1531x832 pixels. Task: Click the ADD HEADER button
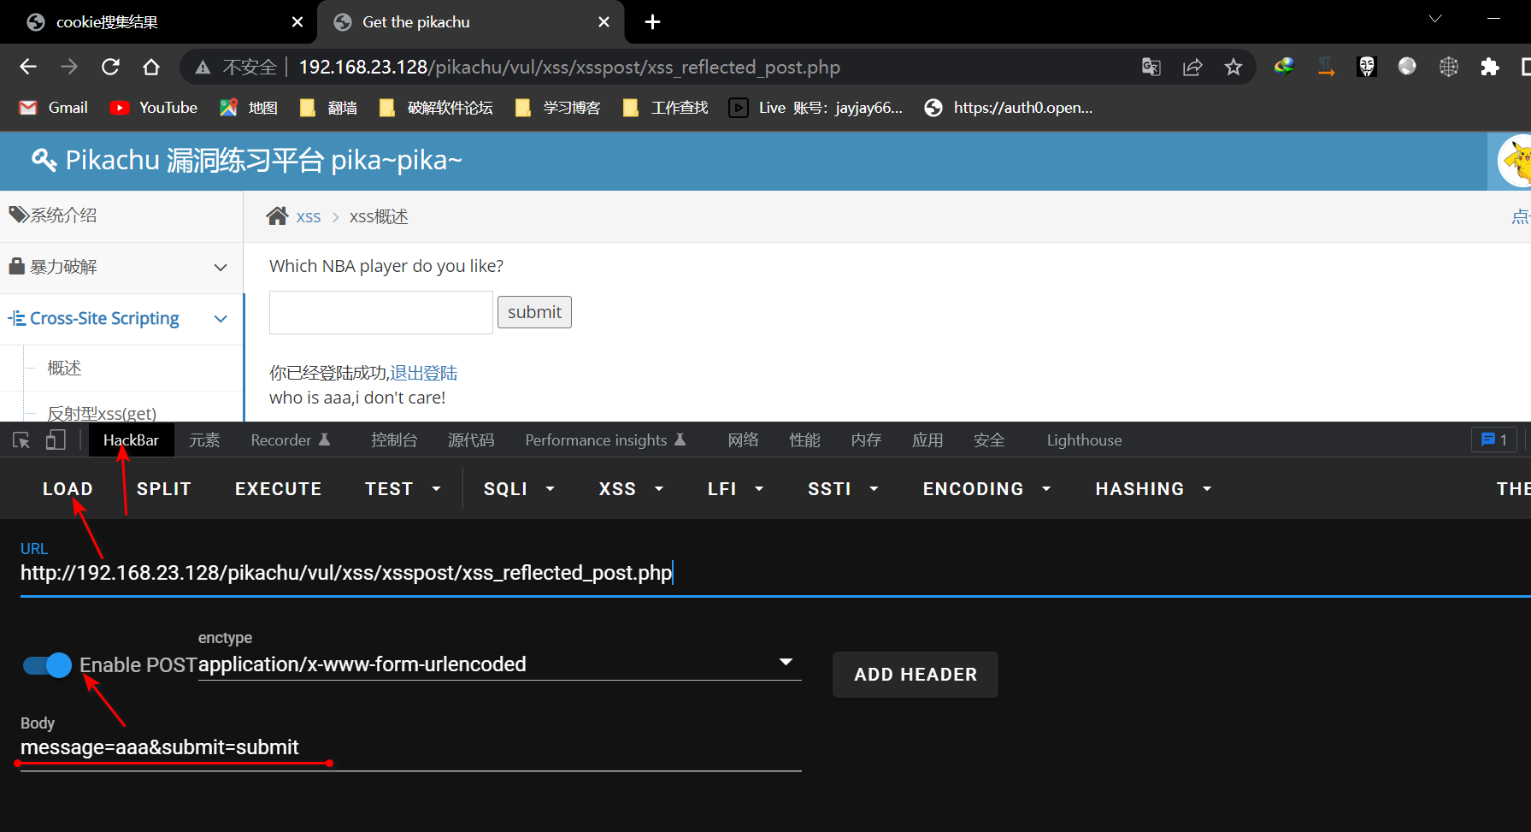coord(915,675)
